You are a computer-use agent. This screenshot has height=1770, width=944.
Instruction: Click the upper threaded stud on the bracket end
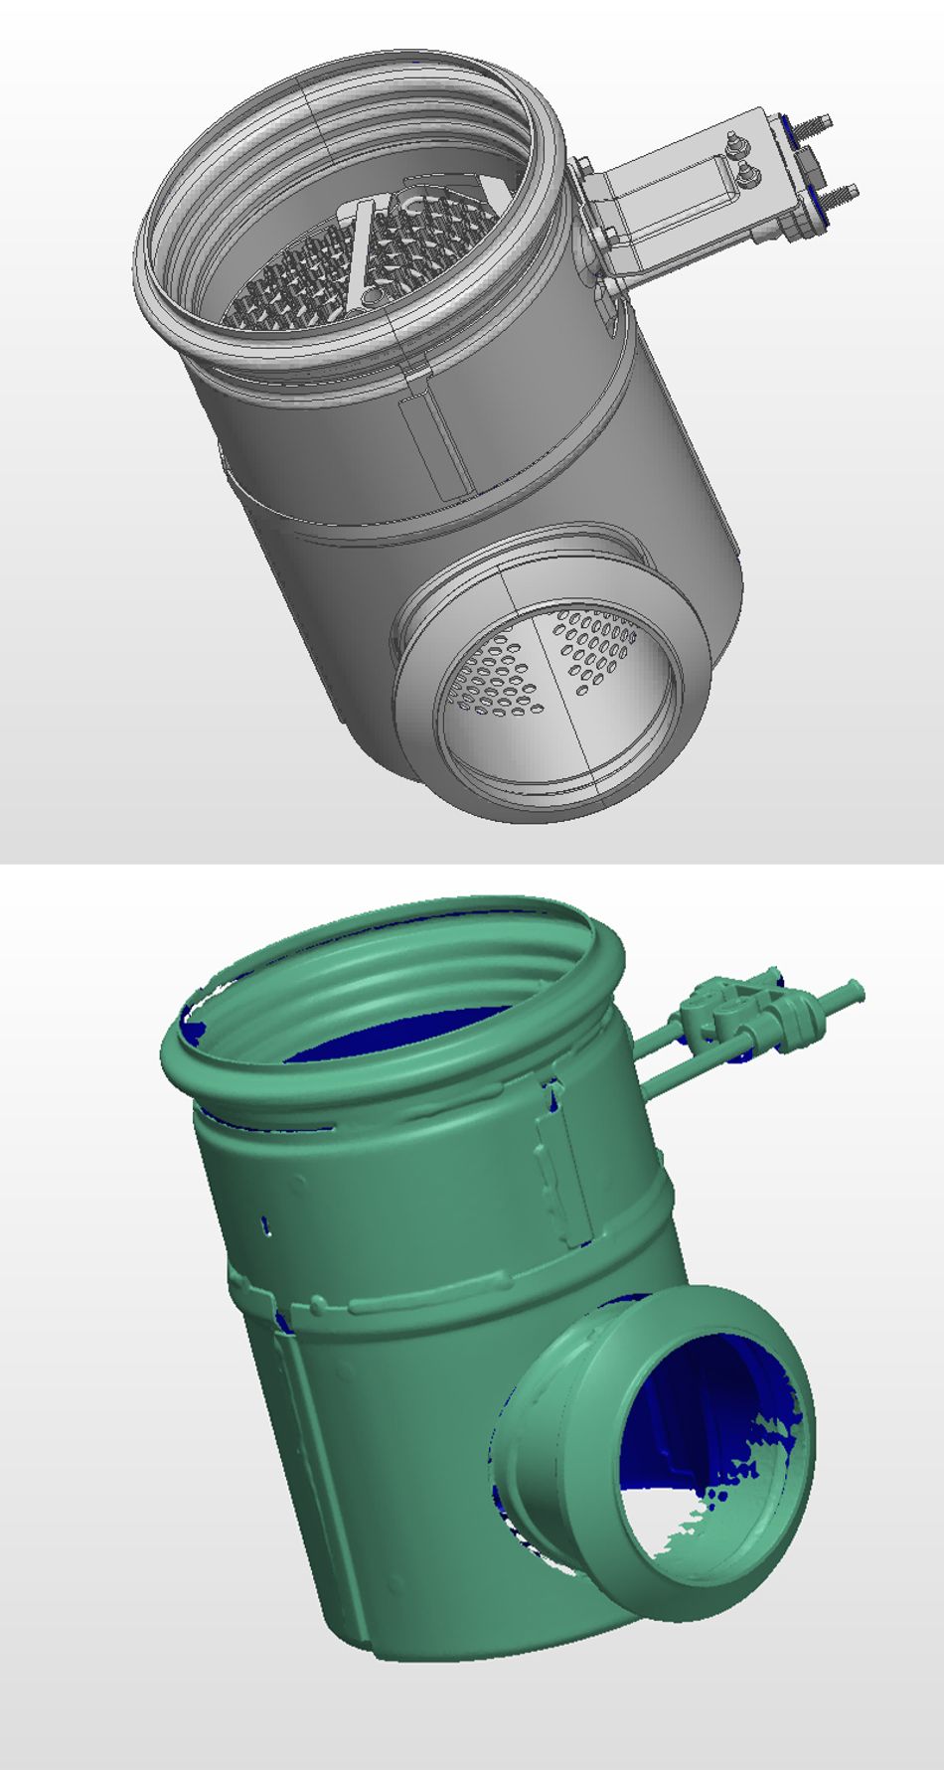coord(816,126)
